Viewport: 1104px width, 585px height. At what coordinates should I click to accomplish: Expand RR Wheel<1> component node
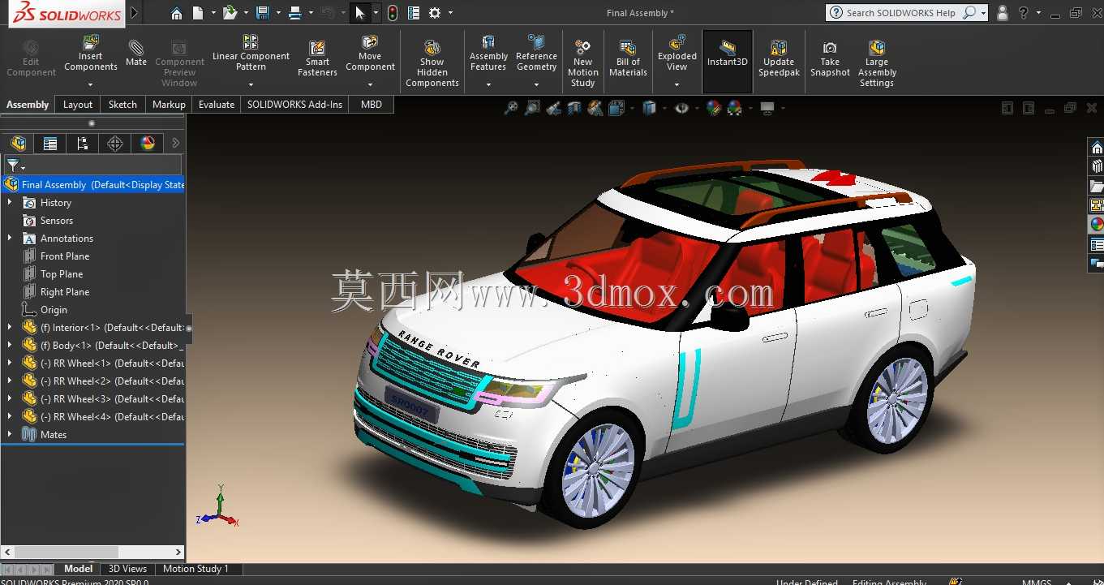10,363
